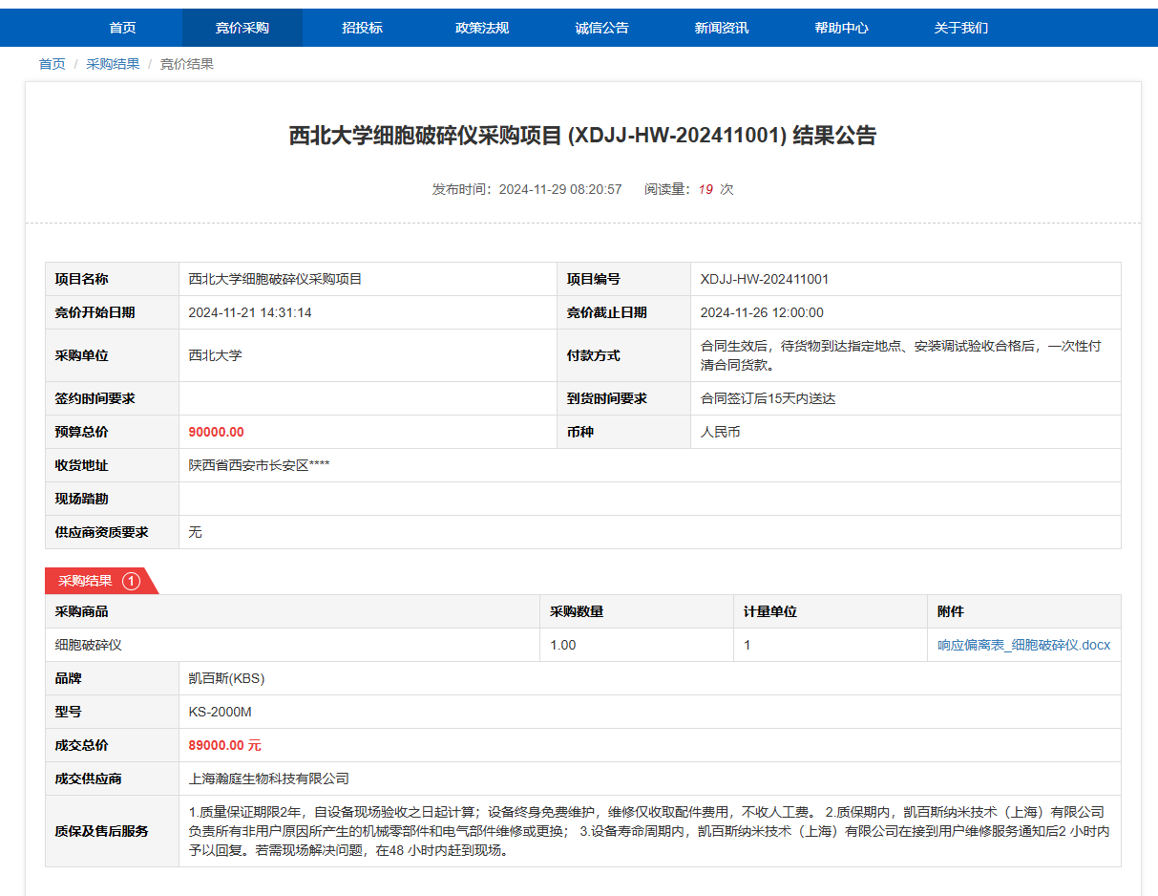Open the 关于我们 page
This screenshot has height=896, width=1158.
(x=960, y=28)
